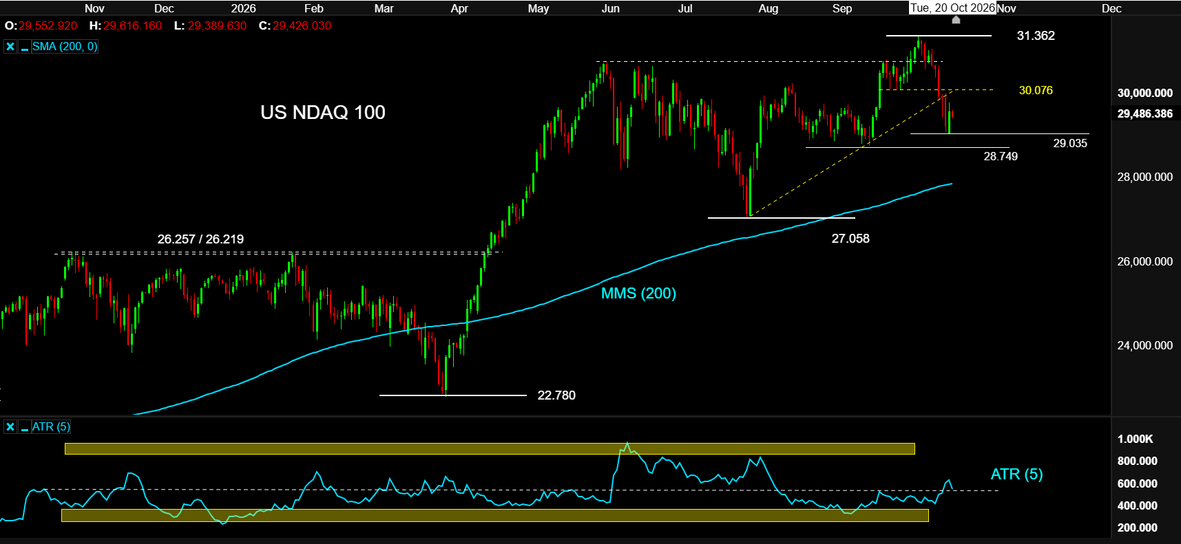Click the high price value 29,616.160

coord(133,26)
